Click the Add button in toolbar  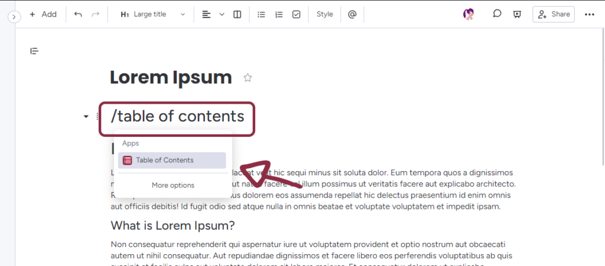tap(43, 14)
